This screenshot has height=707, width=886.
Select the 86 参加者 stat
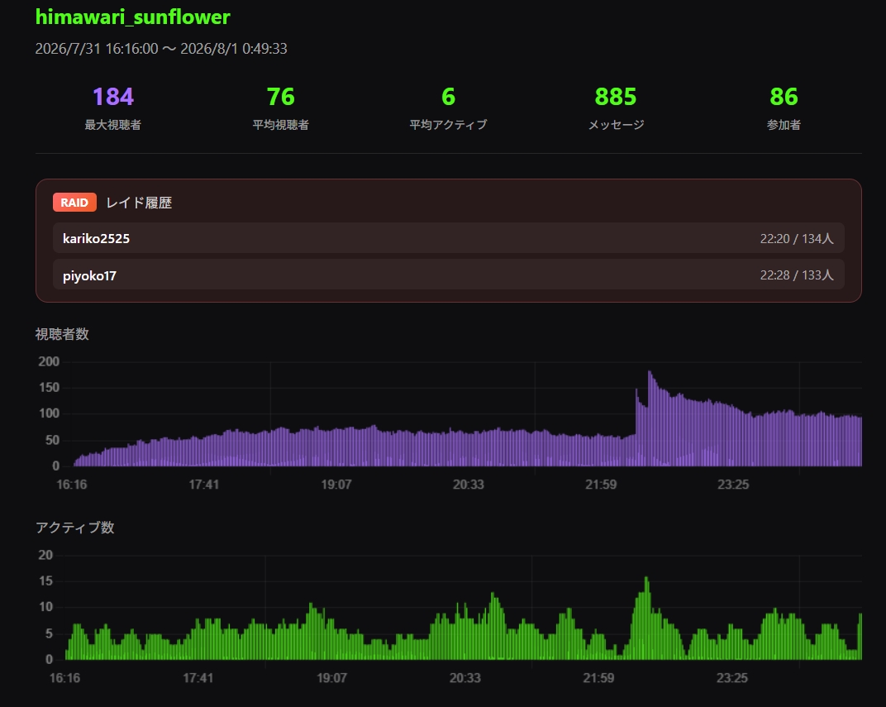pyautogui.click(x=784, y=107)
